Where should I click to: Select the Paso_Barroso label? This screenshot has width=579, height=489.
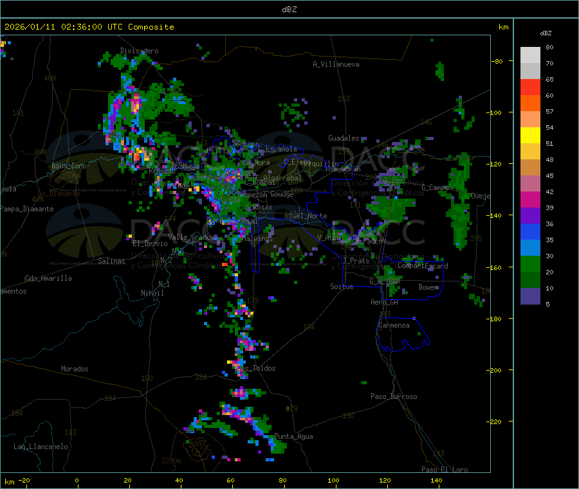click(394, 396)
